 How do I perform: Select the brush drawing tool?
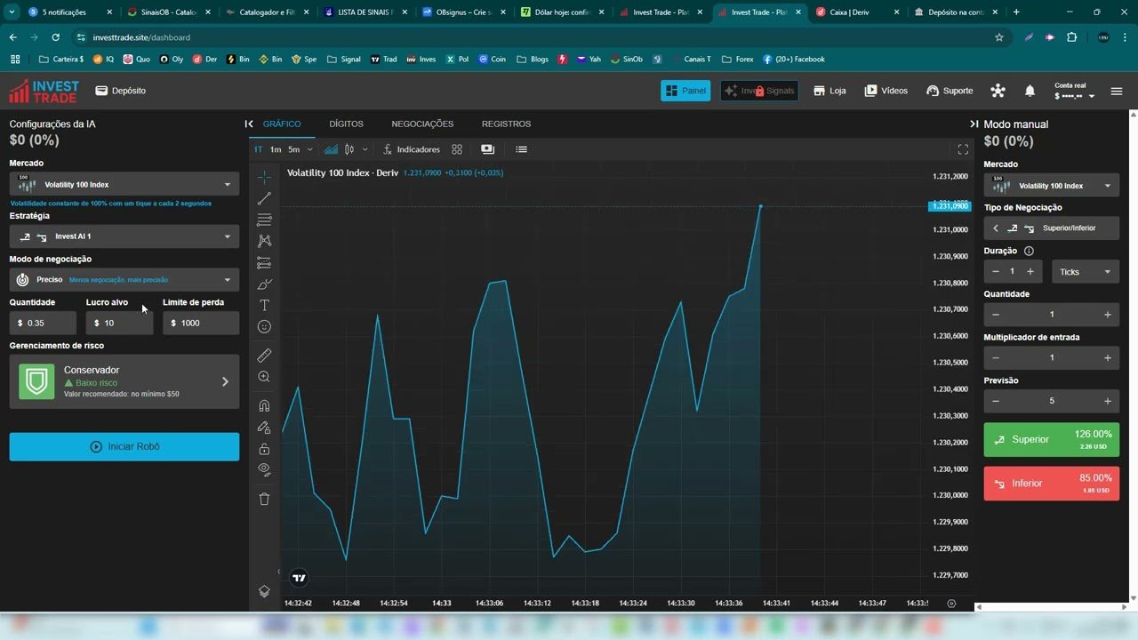coord(264,284)
